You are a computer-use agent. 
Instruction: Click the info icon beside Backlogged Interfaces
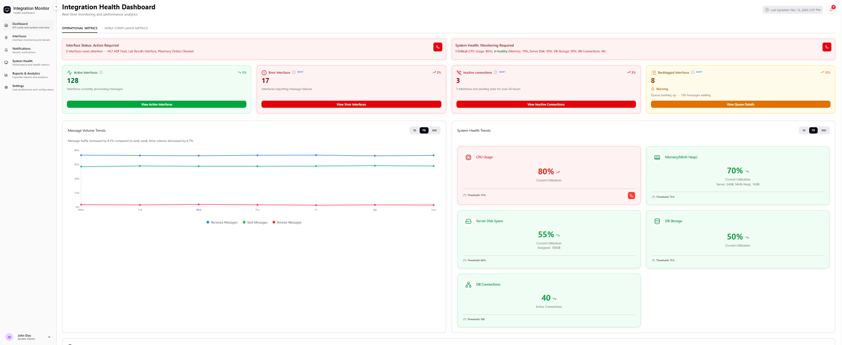click(x=693, y=72)
